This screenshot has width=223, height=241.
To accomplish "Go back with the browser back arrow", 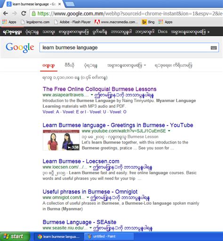I will 6,14.
